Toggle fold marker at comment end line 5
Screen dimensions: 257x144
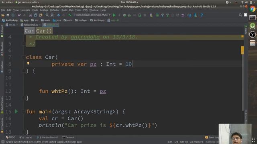tap(24, 44)
